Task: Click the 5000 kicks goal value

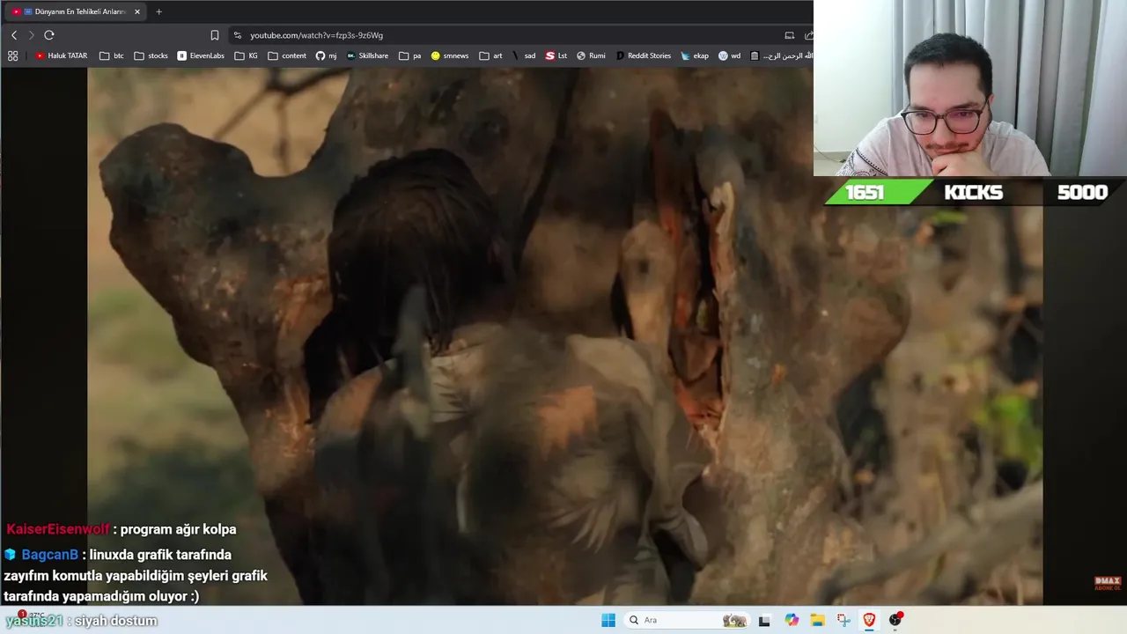Action: click(x=1082, y=193)
